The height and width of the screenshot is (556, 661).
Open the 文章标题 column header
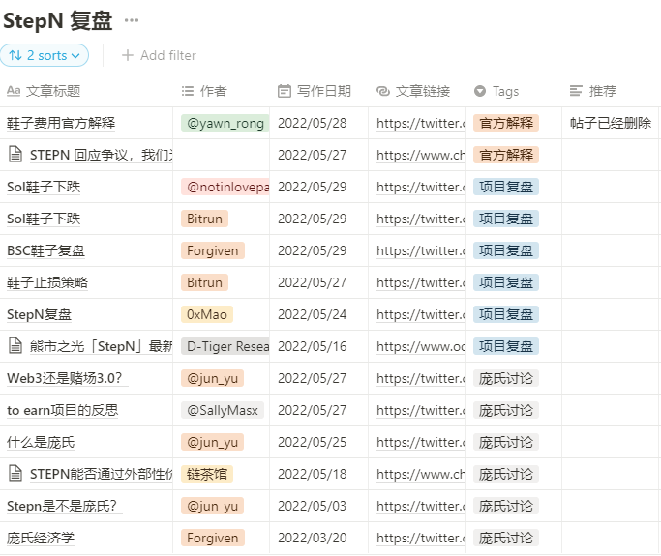pyautogui.click(x=44, y=91)
